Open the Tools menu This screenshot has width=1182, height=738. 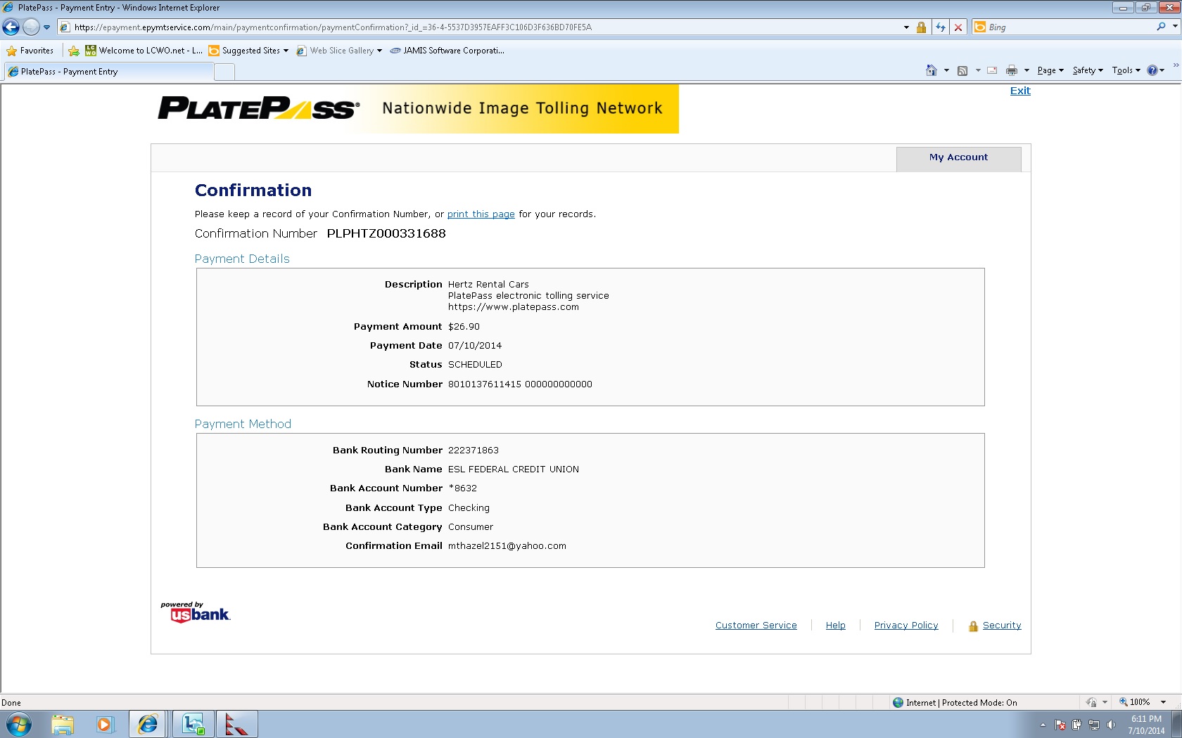(x=1126, y=70)
